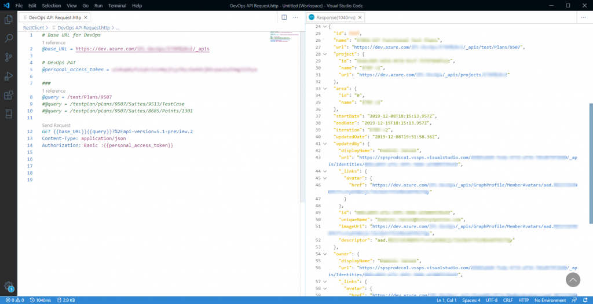
Task: Switch to the Response(1040ms) tab
Action: click(x=335, y=17)
